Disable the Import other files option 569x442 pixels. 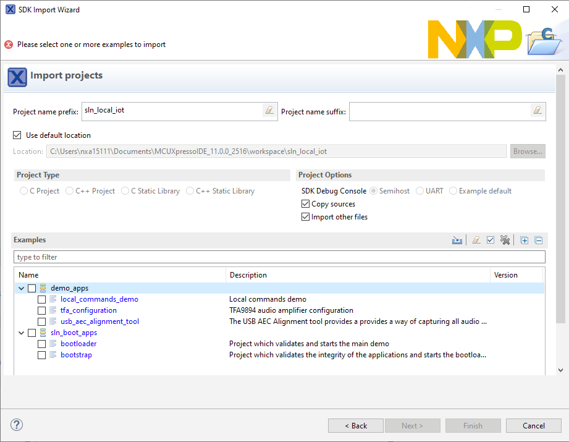coord(305,217)
